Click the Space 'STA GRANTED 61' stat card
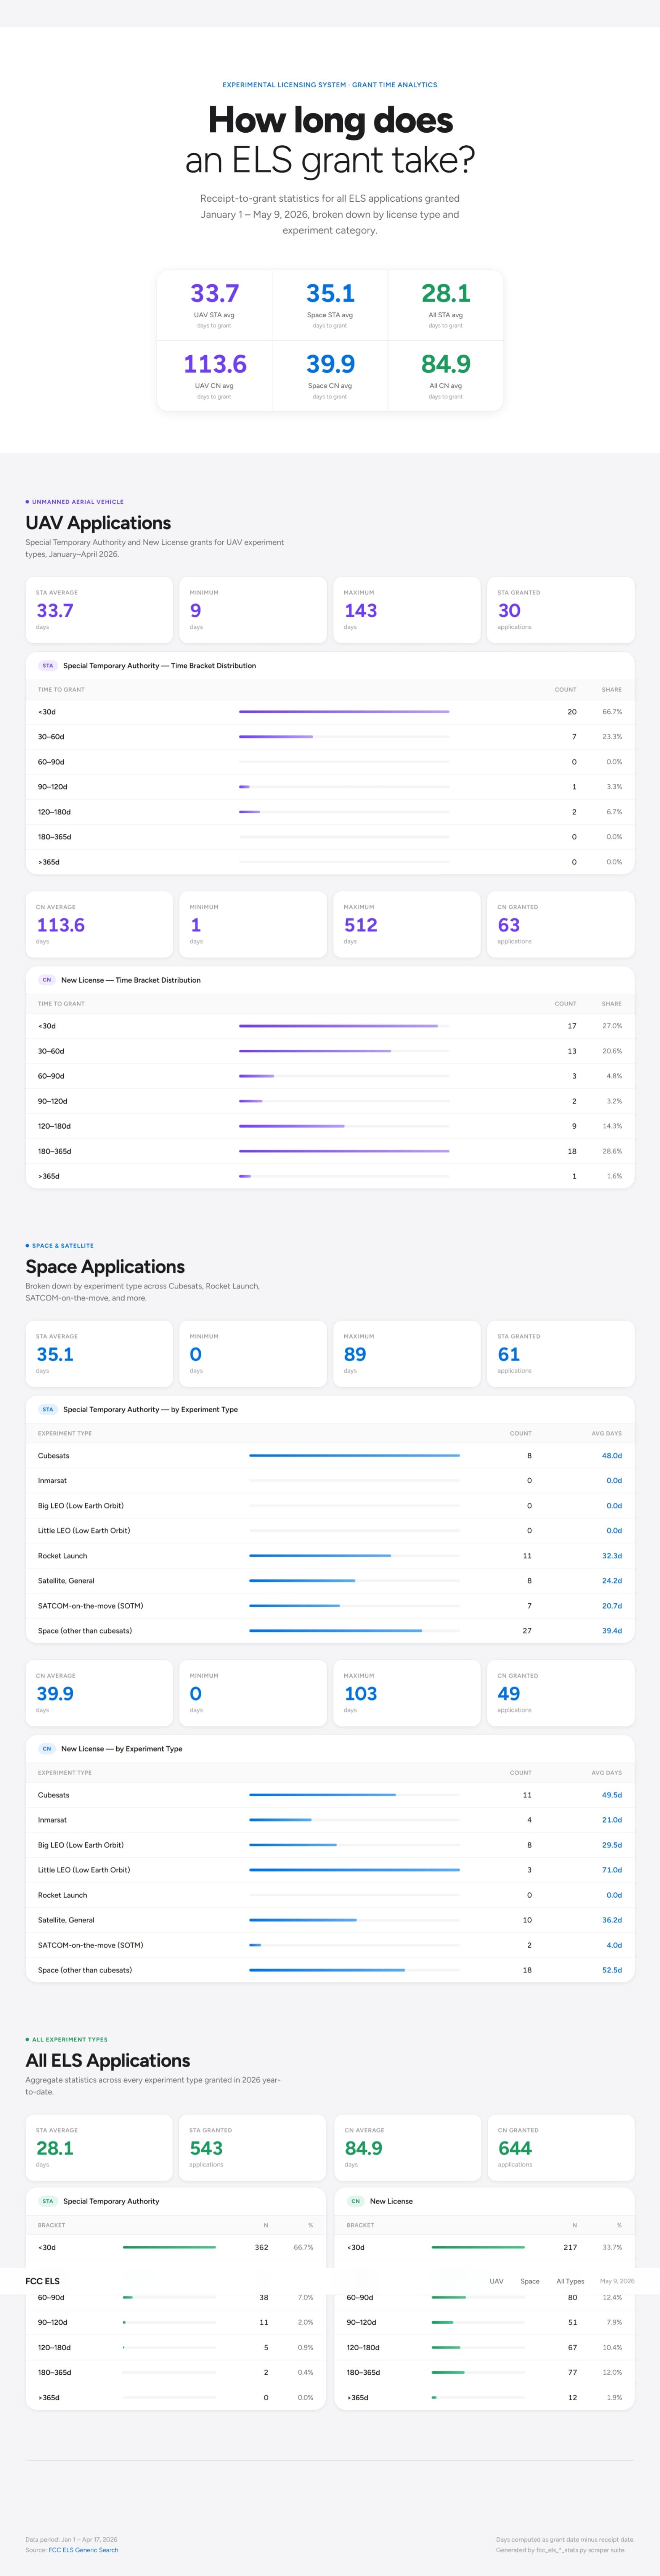660x2576 pixels. tap(561, 1354)
